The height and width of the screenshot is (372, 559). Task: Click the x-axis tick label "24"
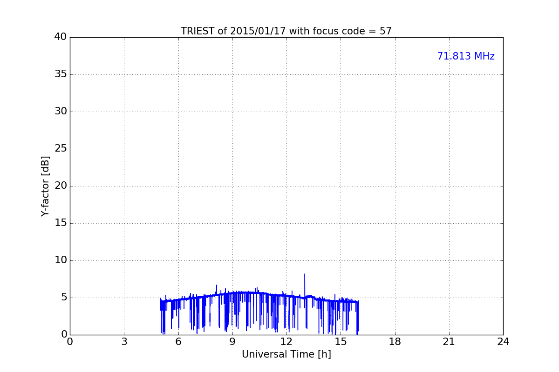click(x=503, y=342)
